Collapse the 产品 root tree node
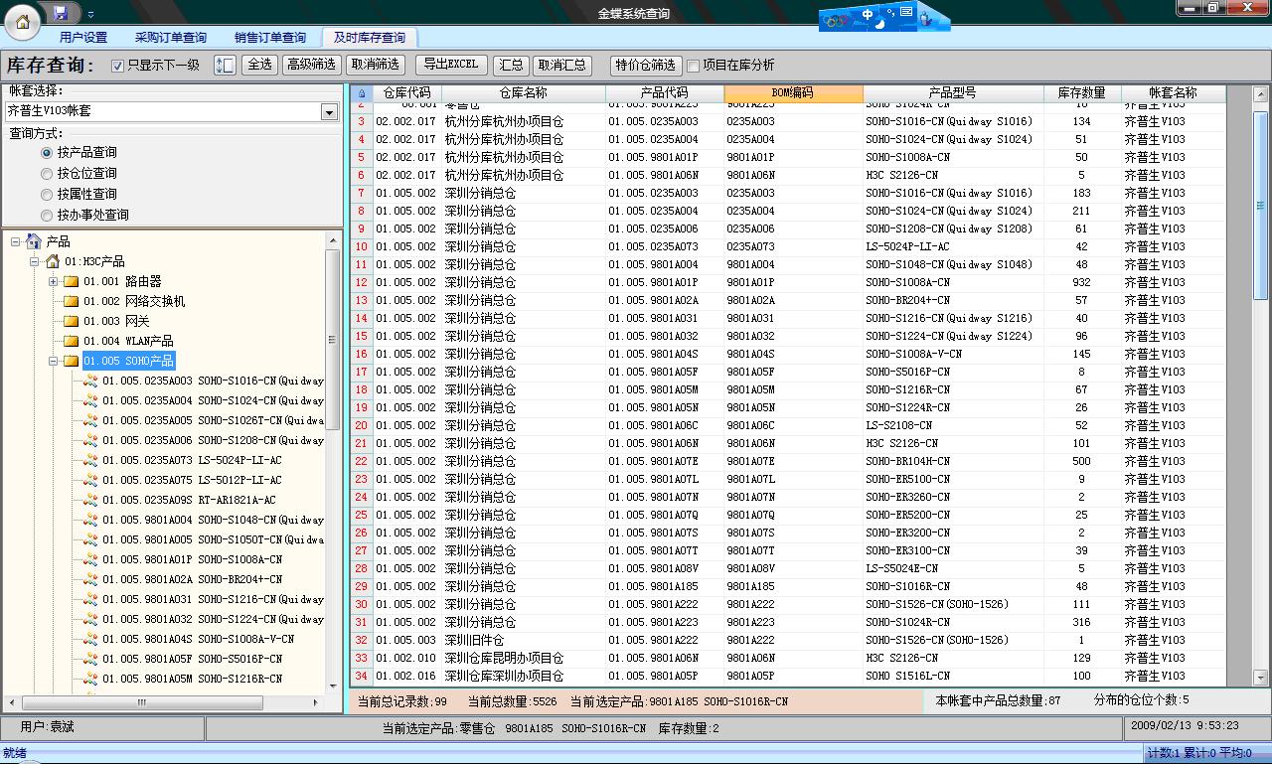This screenshot has height=764, width=1272. click(x=16, y=241)
